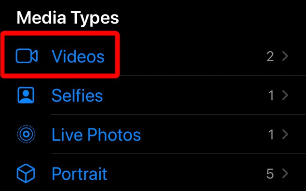Image resolution: width=306 pixels, height=191 pixels.
Task: Open the Selfies album label
Action: coord(77,96)
